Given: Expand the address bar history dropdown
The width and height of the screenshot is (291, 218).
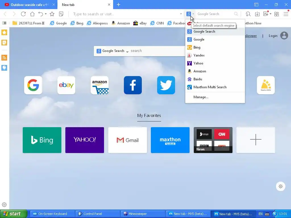Looking at the screenshot, I should (x=181, y=14).
